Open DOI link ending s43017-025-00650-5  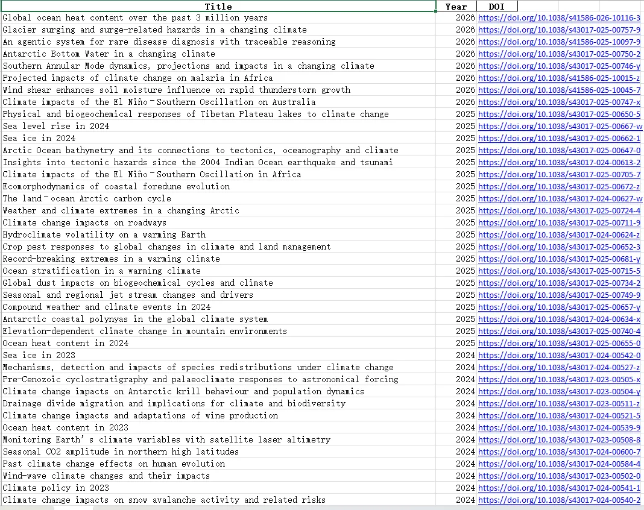559,114
